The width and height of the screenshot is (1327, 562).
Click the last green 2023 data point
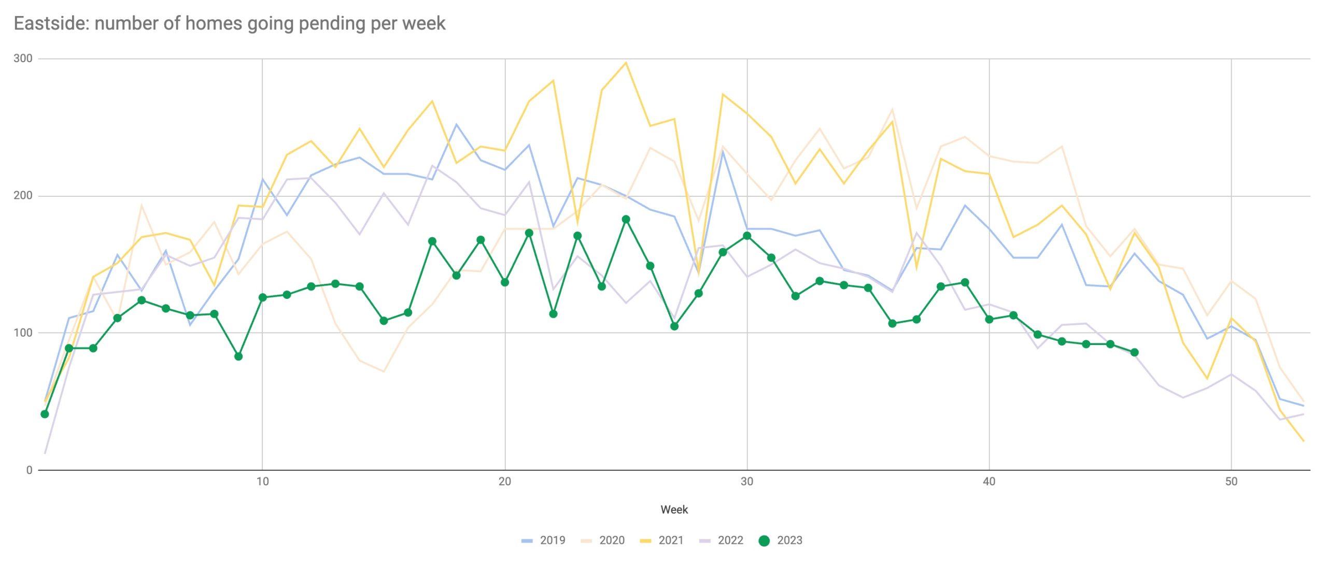click(1134, 352)
